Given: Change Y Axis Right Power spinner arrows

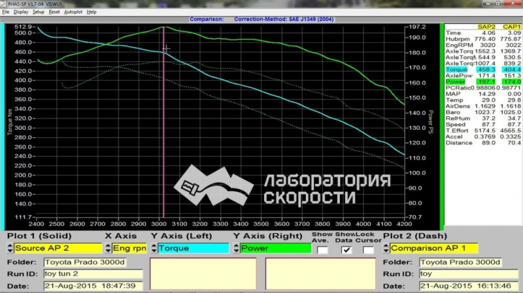Looking at the screenshot, I should [x=236, y=248].
